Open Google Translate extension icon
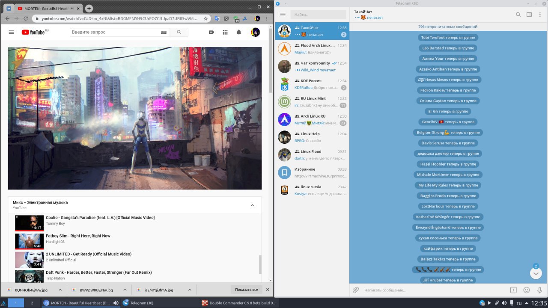This screenshot has height=308, width=548. (x=217, y=19)
